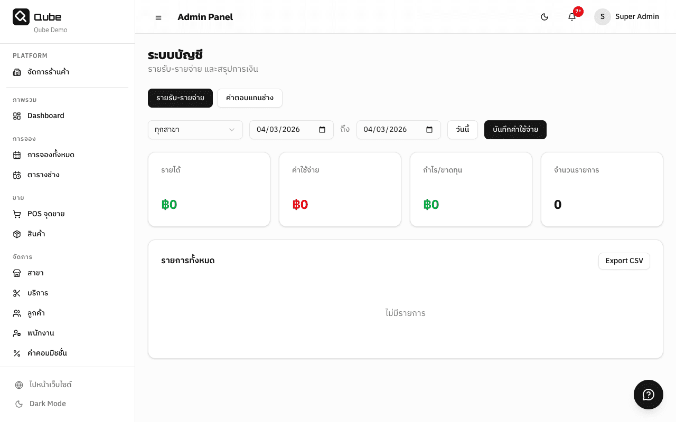
Task: Open calendar picker on end date field
Action: (x=429, y=130)
